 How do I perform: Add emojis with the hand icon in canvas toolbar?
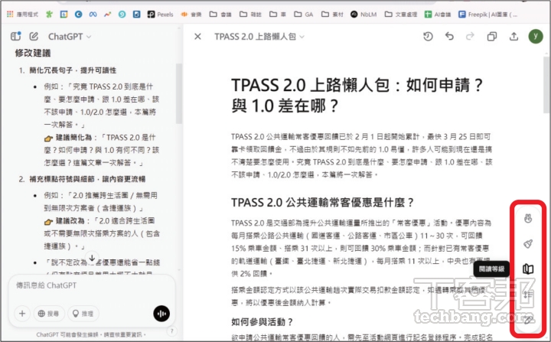(528, 219)
